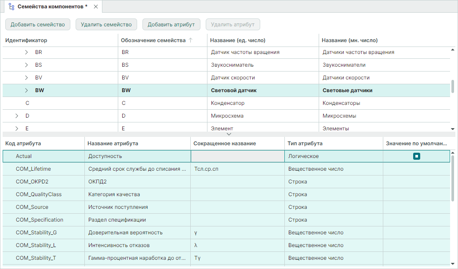Click the Сокращенное название field for Actual
Screen dimensions: 458x269
tap(237, 156)
